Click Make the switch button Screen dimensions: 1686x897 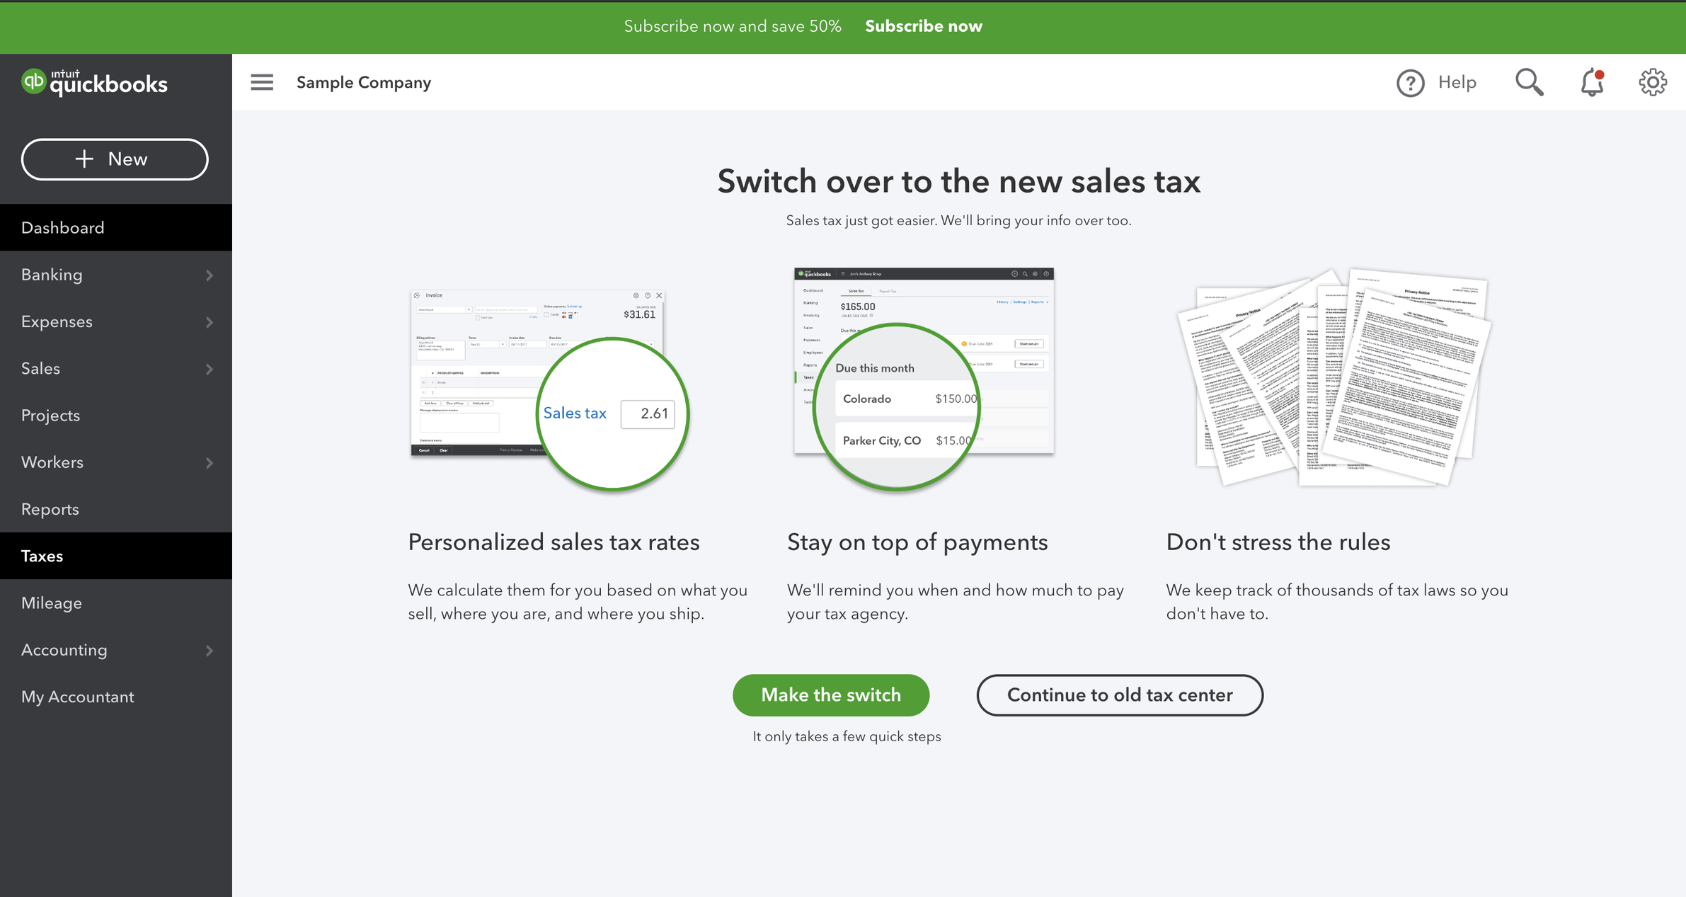click(831, 695)
